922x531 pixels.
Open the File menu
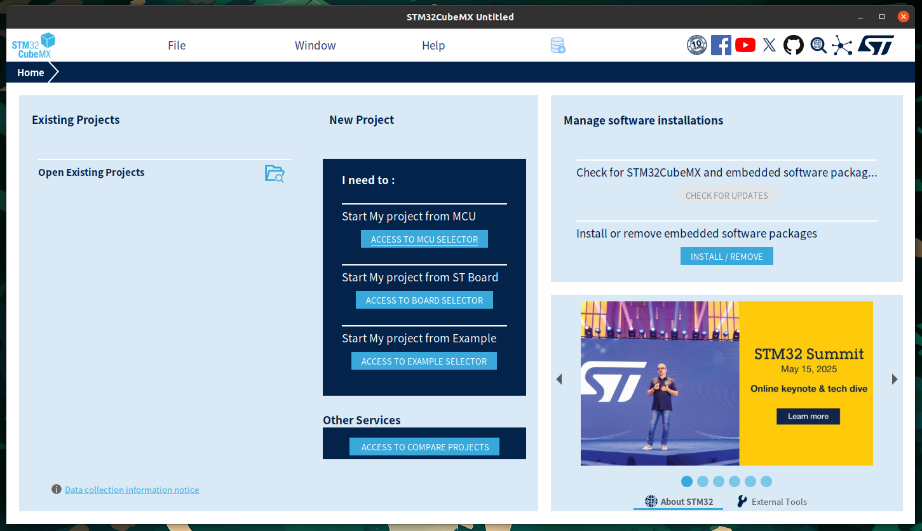coord(177,45)
